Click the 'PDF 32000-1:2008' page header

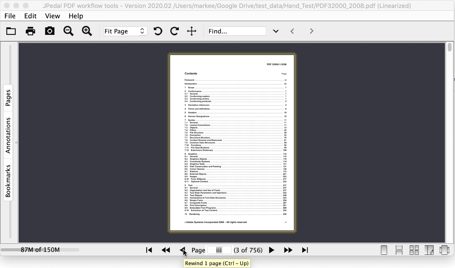coord(276,64)
